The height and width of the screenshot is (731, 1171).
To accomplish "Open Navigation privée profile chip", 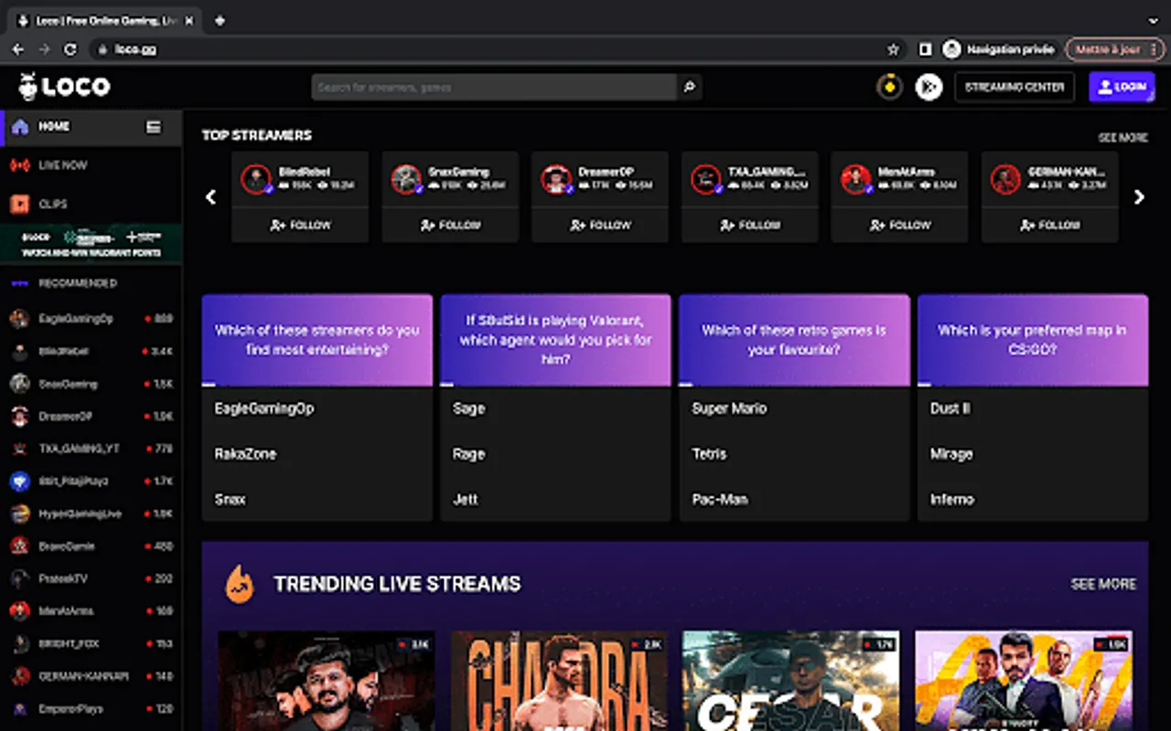I will pos(998,49).
